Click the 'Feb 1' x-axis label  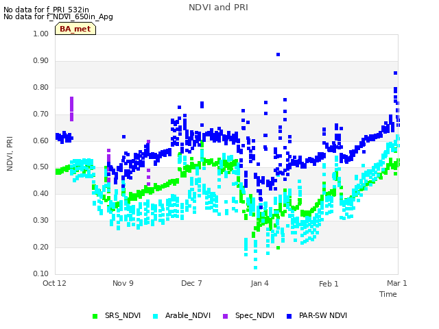pyautogui.click(x=329, y=284)
